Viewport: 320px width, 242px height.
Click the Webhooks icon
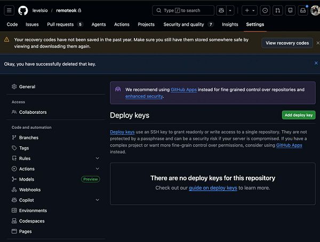click(x=14, y=190)
